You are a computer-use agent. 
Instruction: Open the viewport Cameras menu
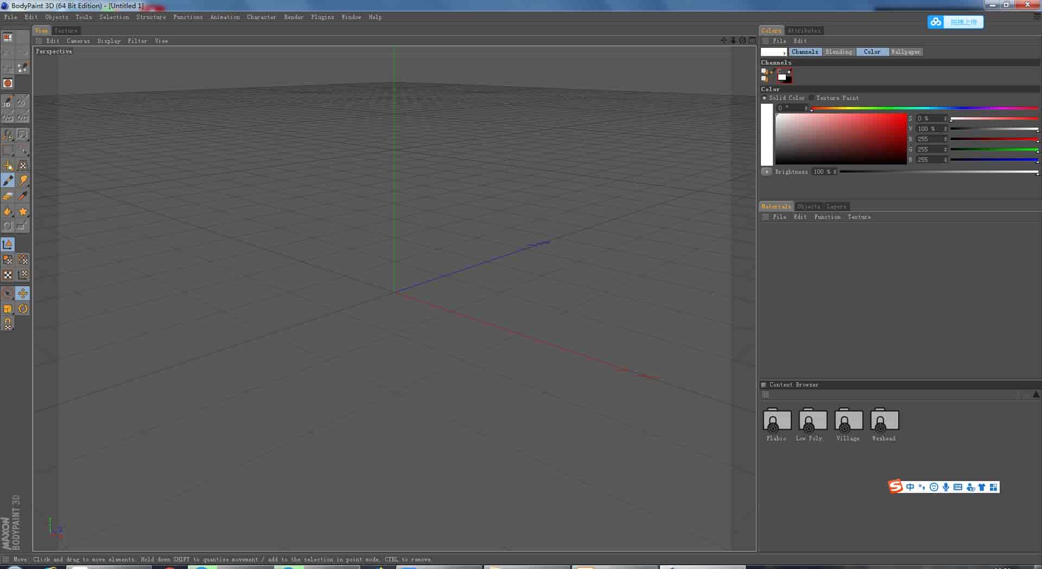click(x=78, y=41)
